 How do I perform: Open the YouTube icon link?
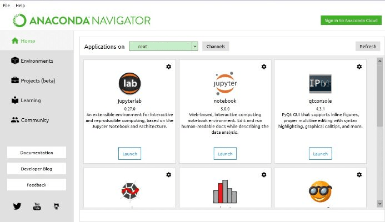click(37, 206)
